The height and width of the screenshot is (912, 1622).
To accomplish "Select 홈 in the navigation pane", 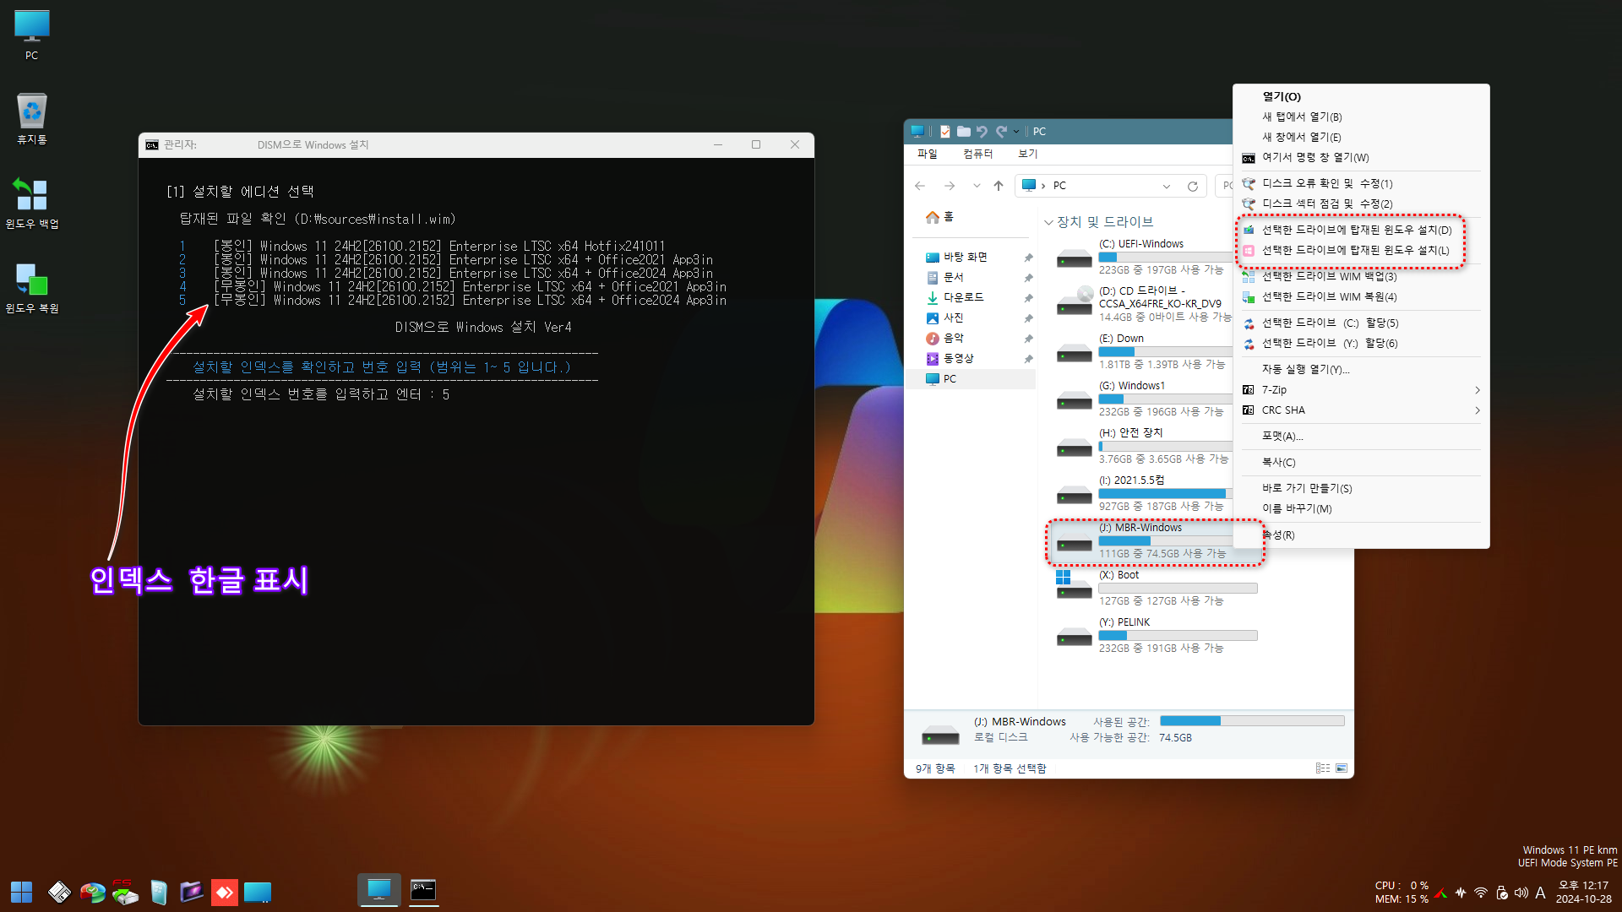I will tap(939, 217).
